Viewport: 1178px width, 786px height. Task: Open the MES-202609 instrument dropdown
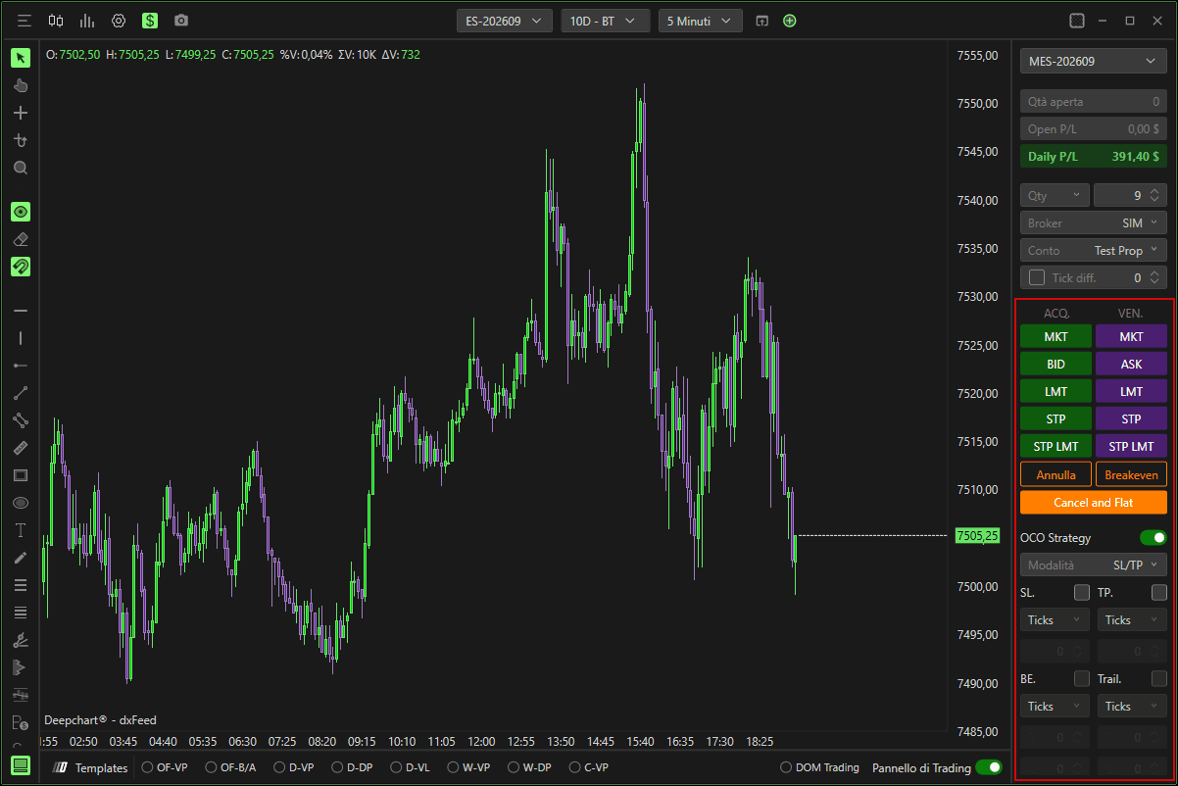1094,62
